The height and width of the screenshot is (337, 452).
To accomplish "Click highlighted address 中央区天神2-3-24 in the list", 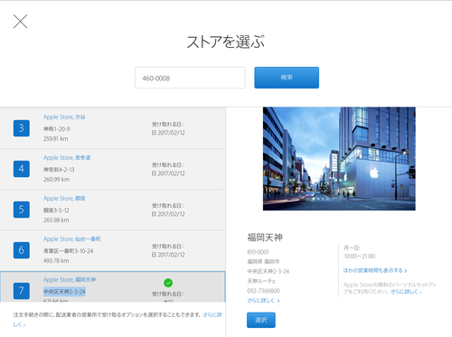I will coord(64,292).
